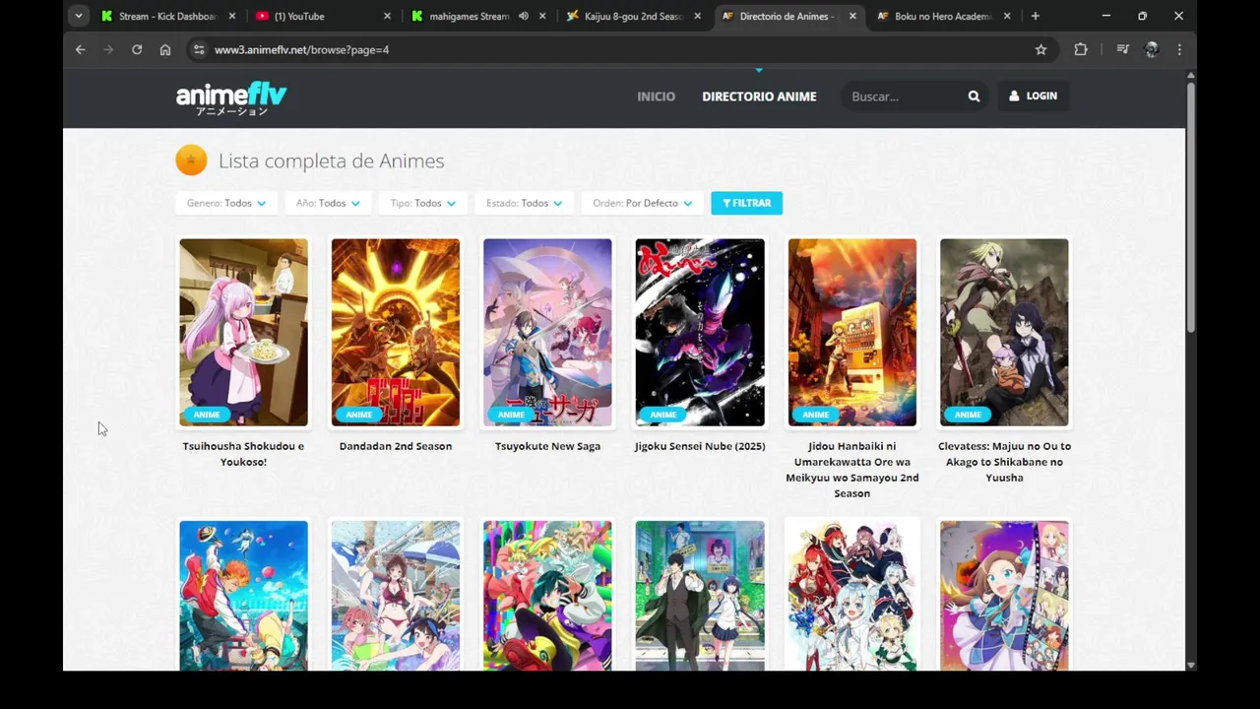Bookmark this page with star icon

(1040, 49)
